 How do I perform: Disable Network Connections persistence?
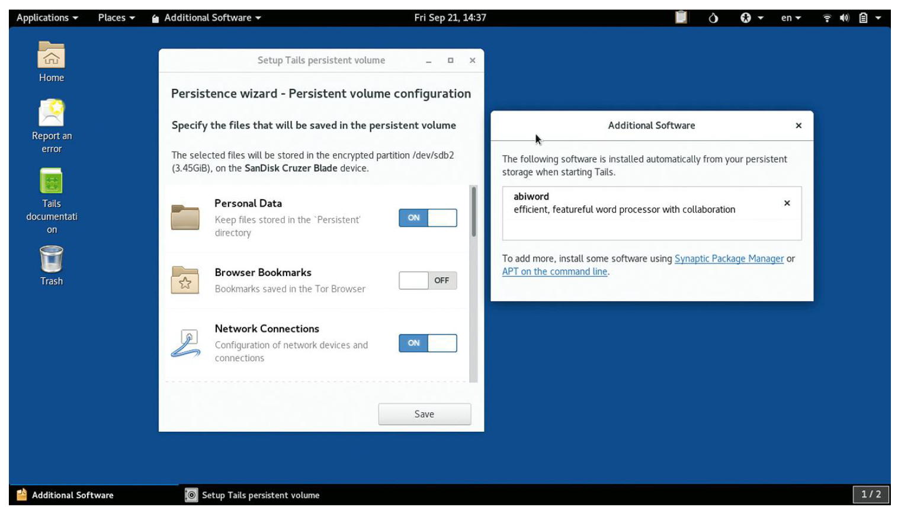point(428,343)
